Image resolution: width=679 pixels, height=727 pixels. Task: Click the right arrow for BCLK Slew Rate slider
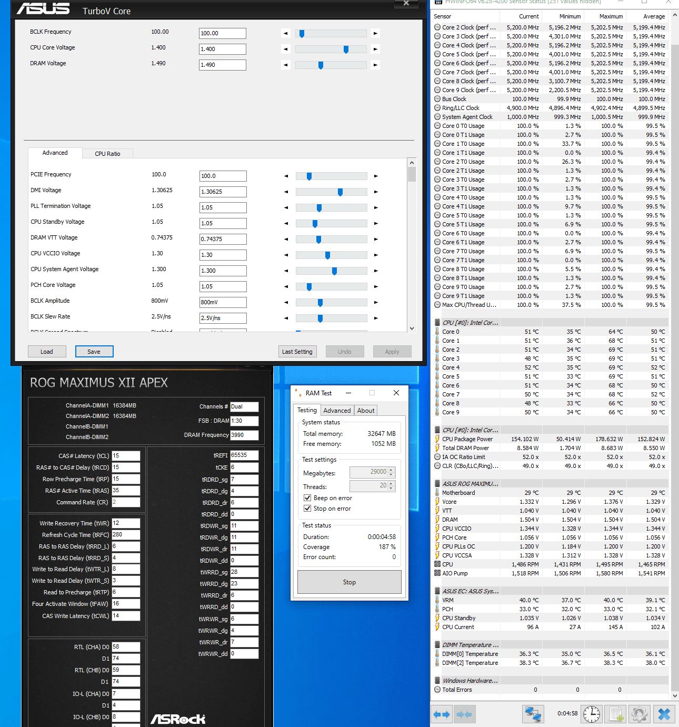tap(376, 318)
